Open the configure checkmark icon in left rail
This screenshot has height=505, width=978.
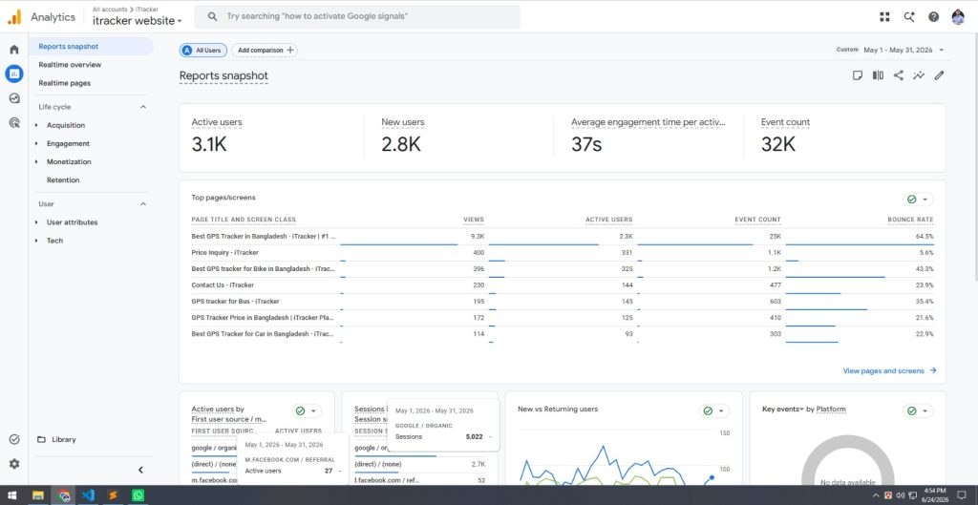point(13,439)
